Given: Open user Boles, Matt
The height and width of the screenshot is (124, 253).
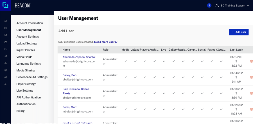Looking at the screenshot, I should [69, 107].
